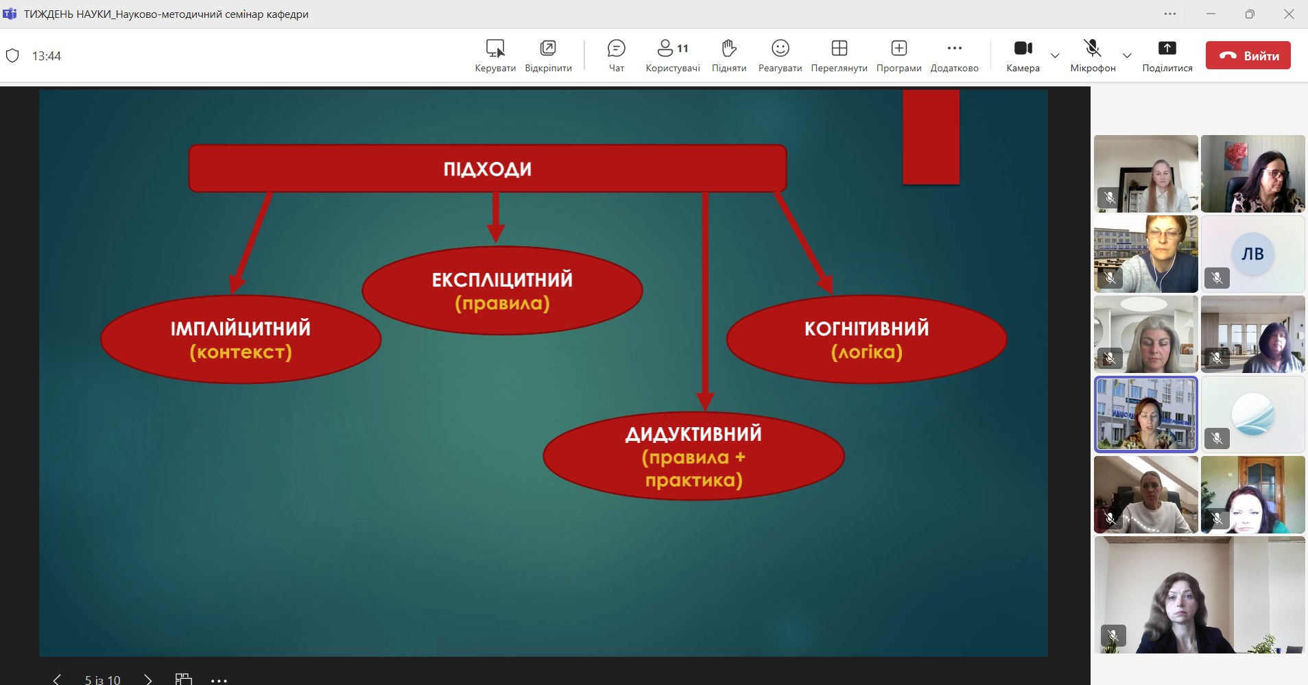This screenshot has height=685, width=1308.
Task: Toggle the Камера on or off
Action: click(1023, 55)
